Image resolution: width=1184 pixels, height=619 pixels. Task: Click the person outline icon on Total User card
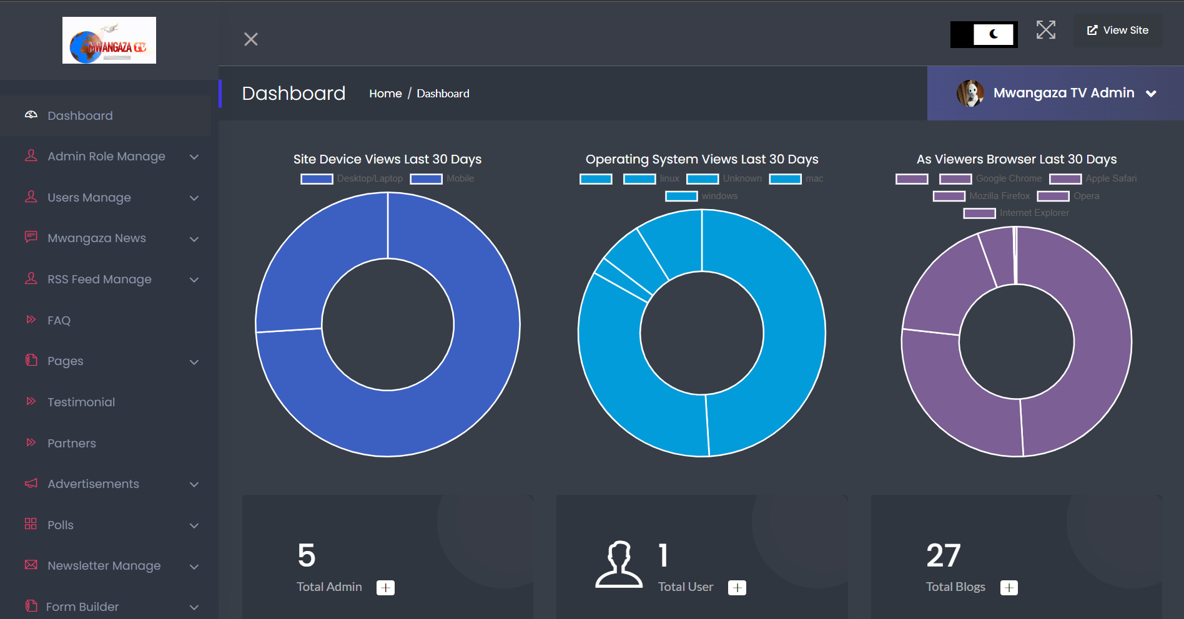[x=619, y=564]
